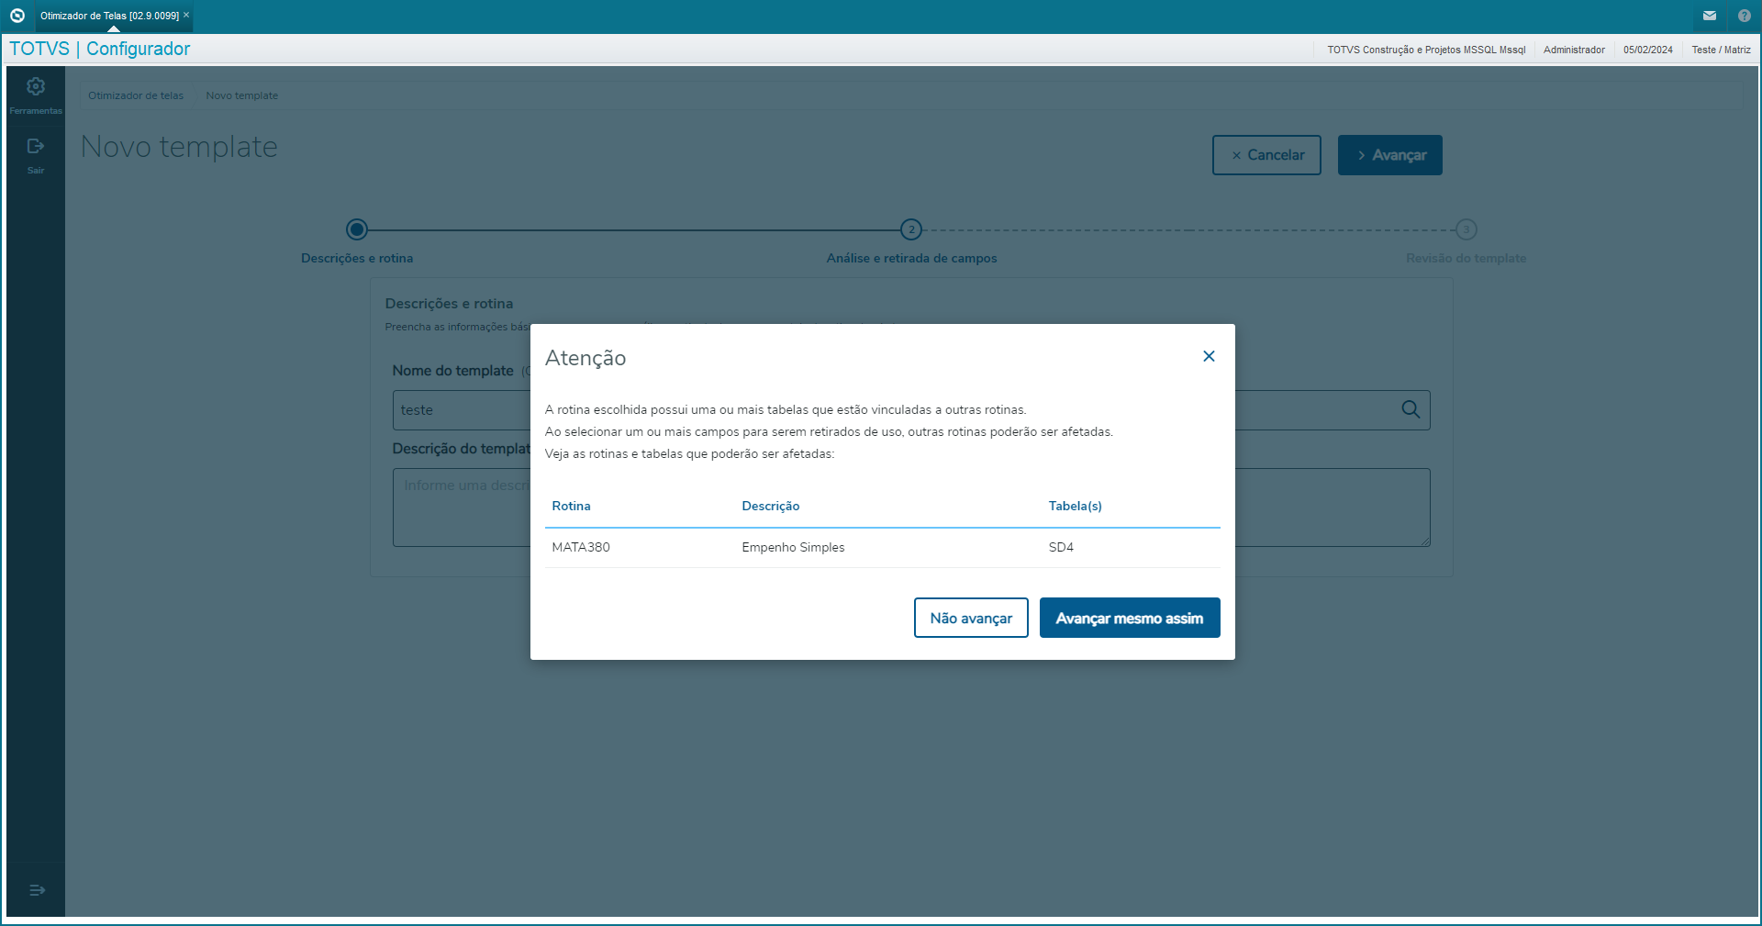
Task: Click the TOTVS logo icon in title bar
Action: 17,16
